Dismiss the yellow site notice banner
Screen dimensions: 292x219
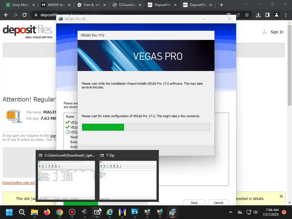[281, 196]
